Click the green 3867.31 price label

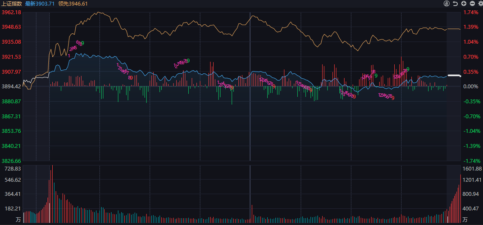click(11, 117)
